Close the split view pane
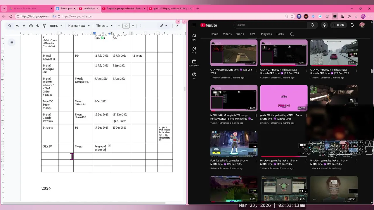 [184, 22]
